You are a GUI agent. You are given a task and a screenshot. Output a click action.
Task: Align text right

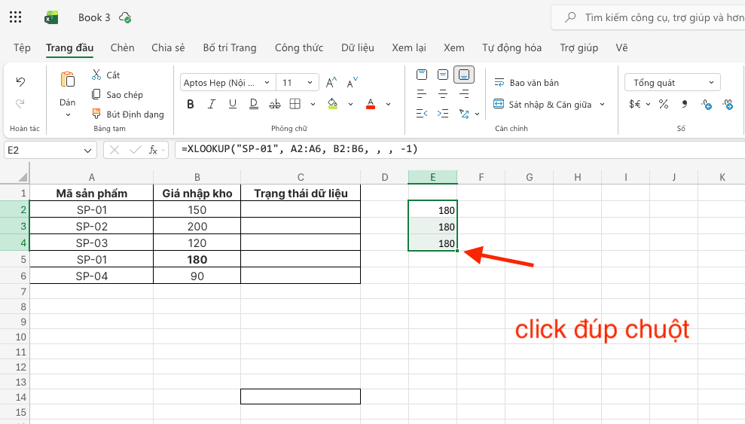pos(464,94)
